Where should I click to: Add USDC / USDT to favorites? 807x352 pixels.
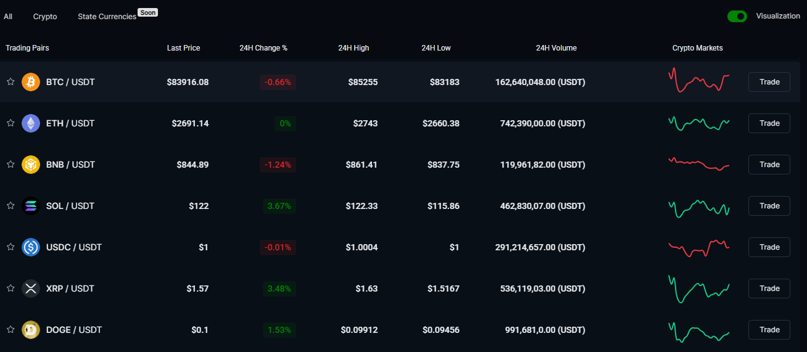coord(10,247)
